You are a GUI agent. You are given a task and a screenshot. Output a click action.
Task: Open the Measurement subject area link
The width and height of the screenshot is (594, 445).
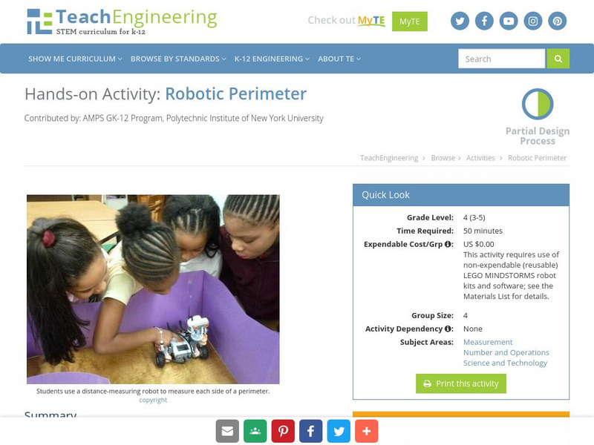(x=488, y=342)
